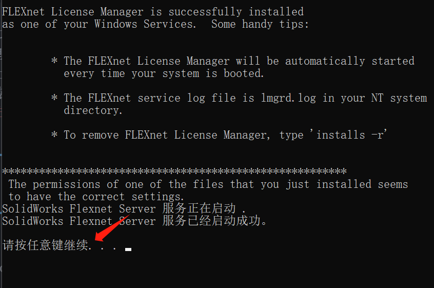This screenshot has width=434, height=288.
Task: Click the row of asterisks separator
Action: (174, 171)
